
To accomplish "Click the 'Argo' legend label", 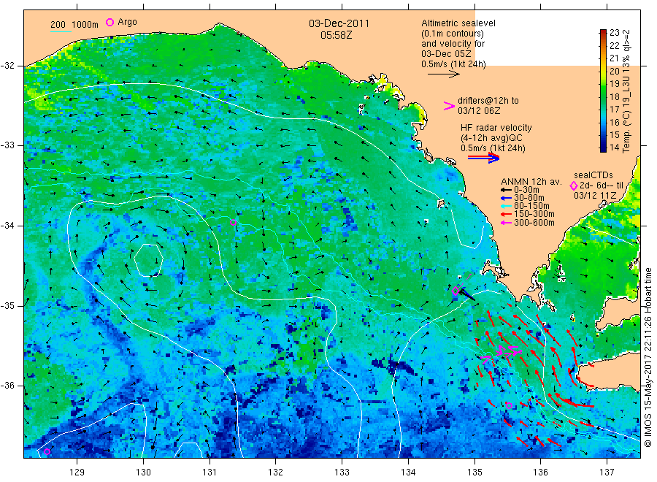I will click(127, 22).
